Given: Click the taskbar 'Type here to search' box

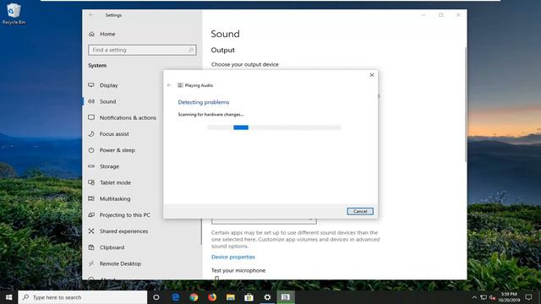Looking at the screenshot, I should [83, 297].
